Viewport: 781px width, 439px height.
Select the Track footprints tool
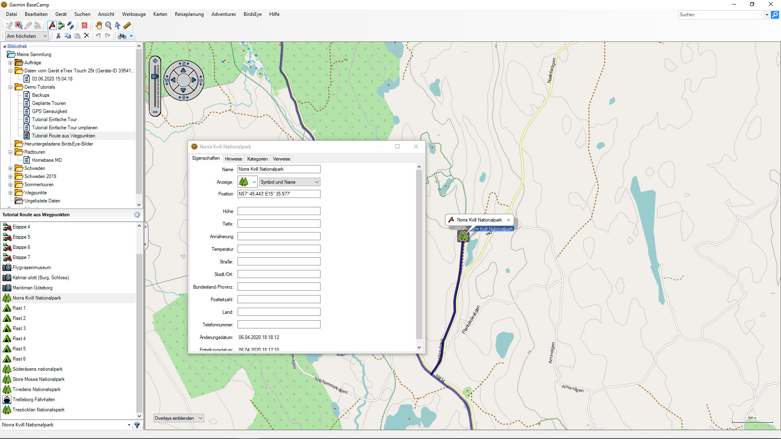71,25
